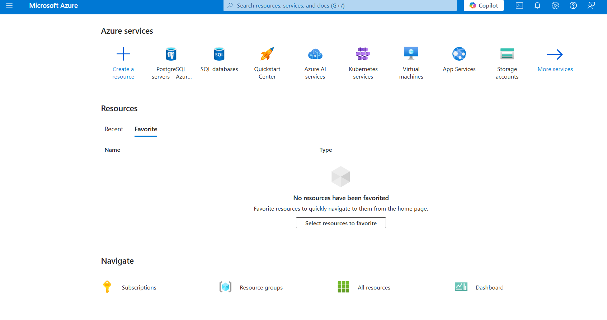607x320 pixels.
Task: Click the Create a resource link text
Action: 123,73
